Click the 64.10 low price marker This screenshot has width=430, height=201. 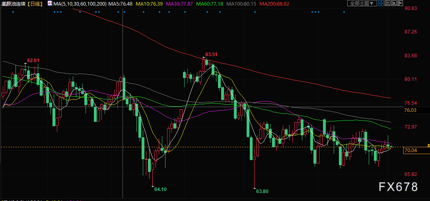(160, 189)
